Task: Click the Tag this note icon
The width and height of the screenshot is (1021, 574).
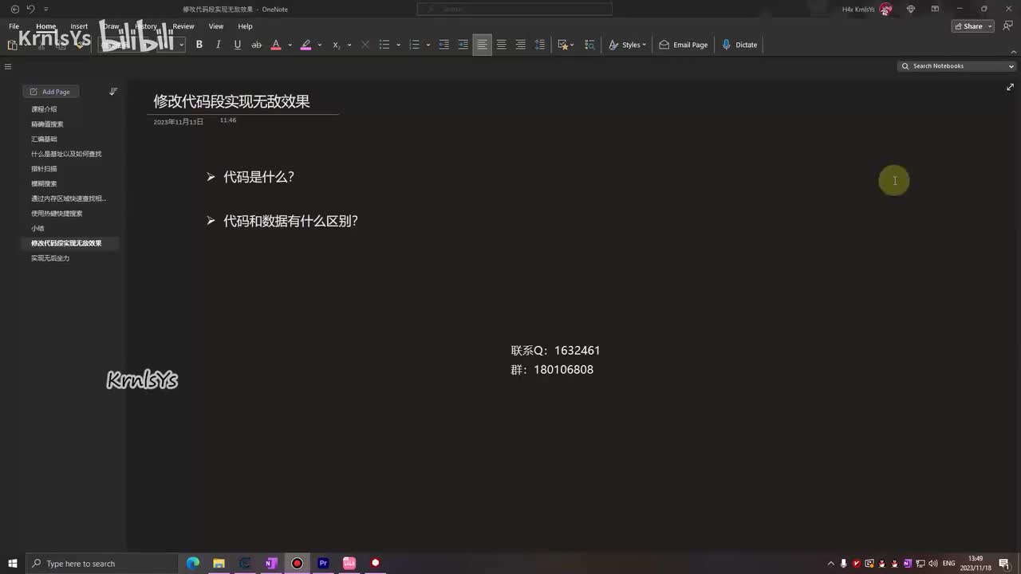Action: point(565,45)
